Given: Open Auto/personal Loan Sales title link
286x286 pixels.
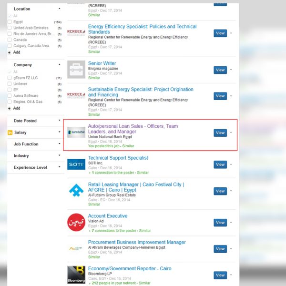Looking at the screenshot, I should tap(133, 129).
